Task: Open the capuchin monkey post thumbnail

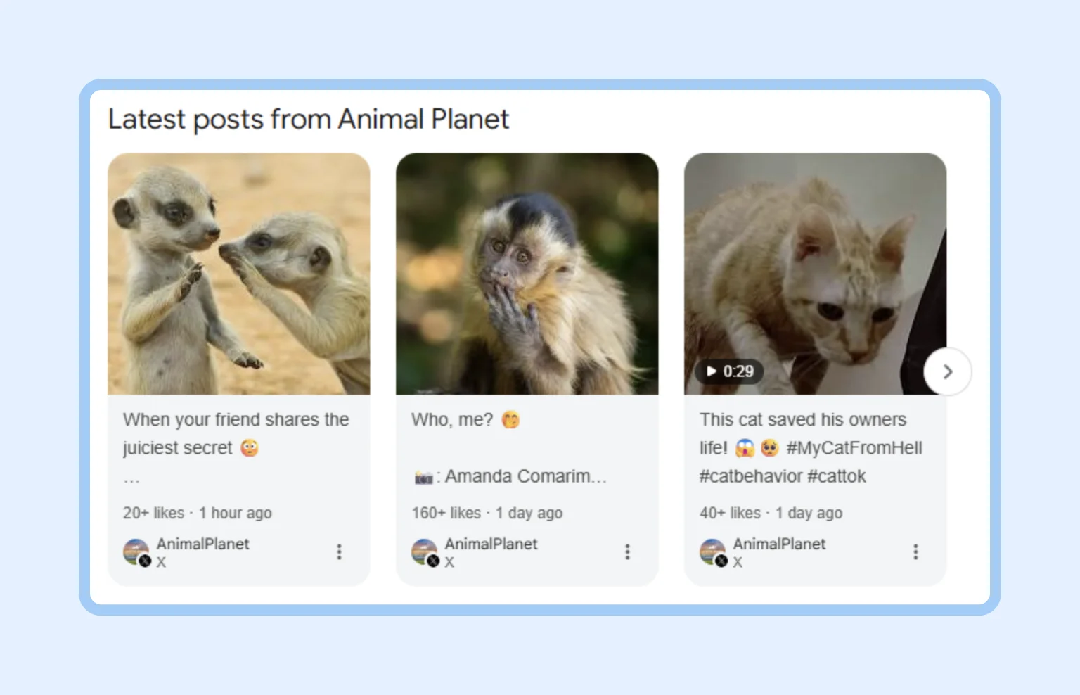Action: 527,274
